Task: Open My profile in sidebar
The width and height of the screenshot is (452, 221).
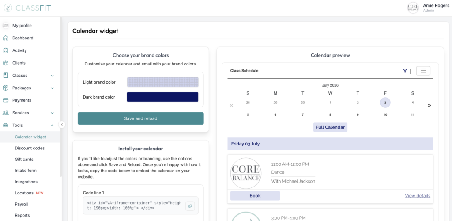Action: point(22,26)
